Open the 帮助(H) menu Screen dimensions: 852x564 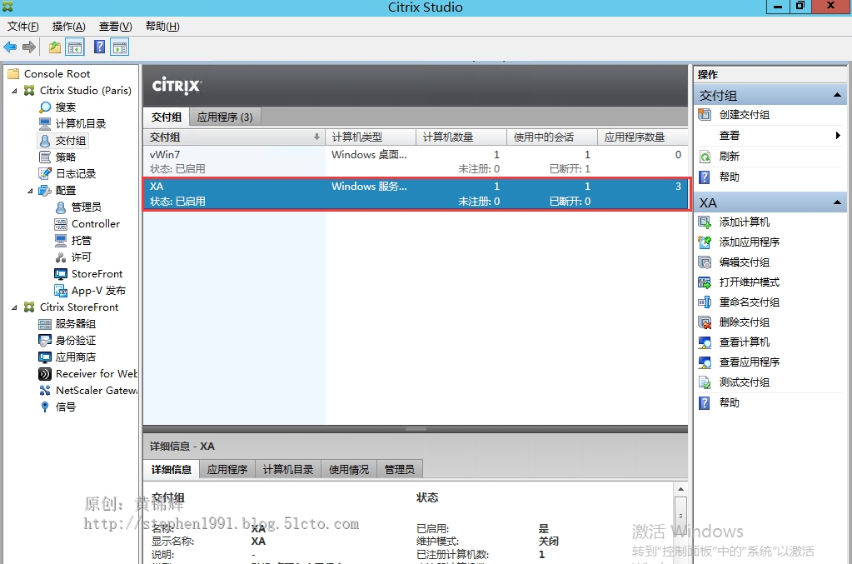[162, 26]
